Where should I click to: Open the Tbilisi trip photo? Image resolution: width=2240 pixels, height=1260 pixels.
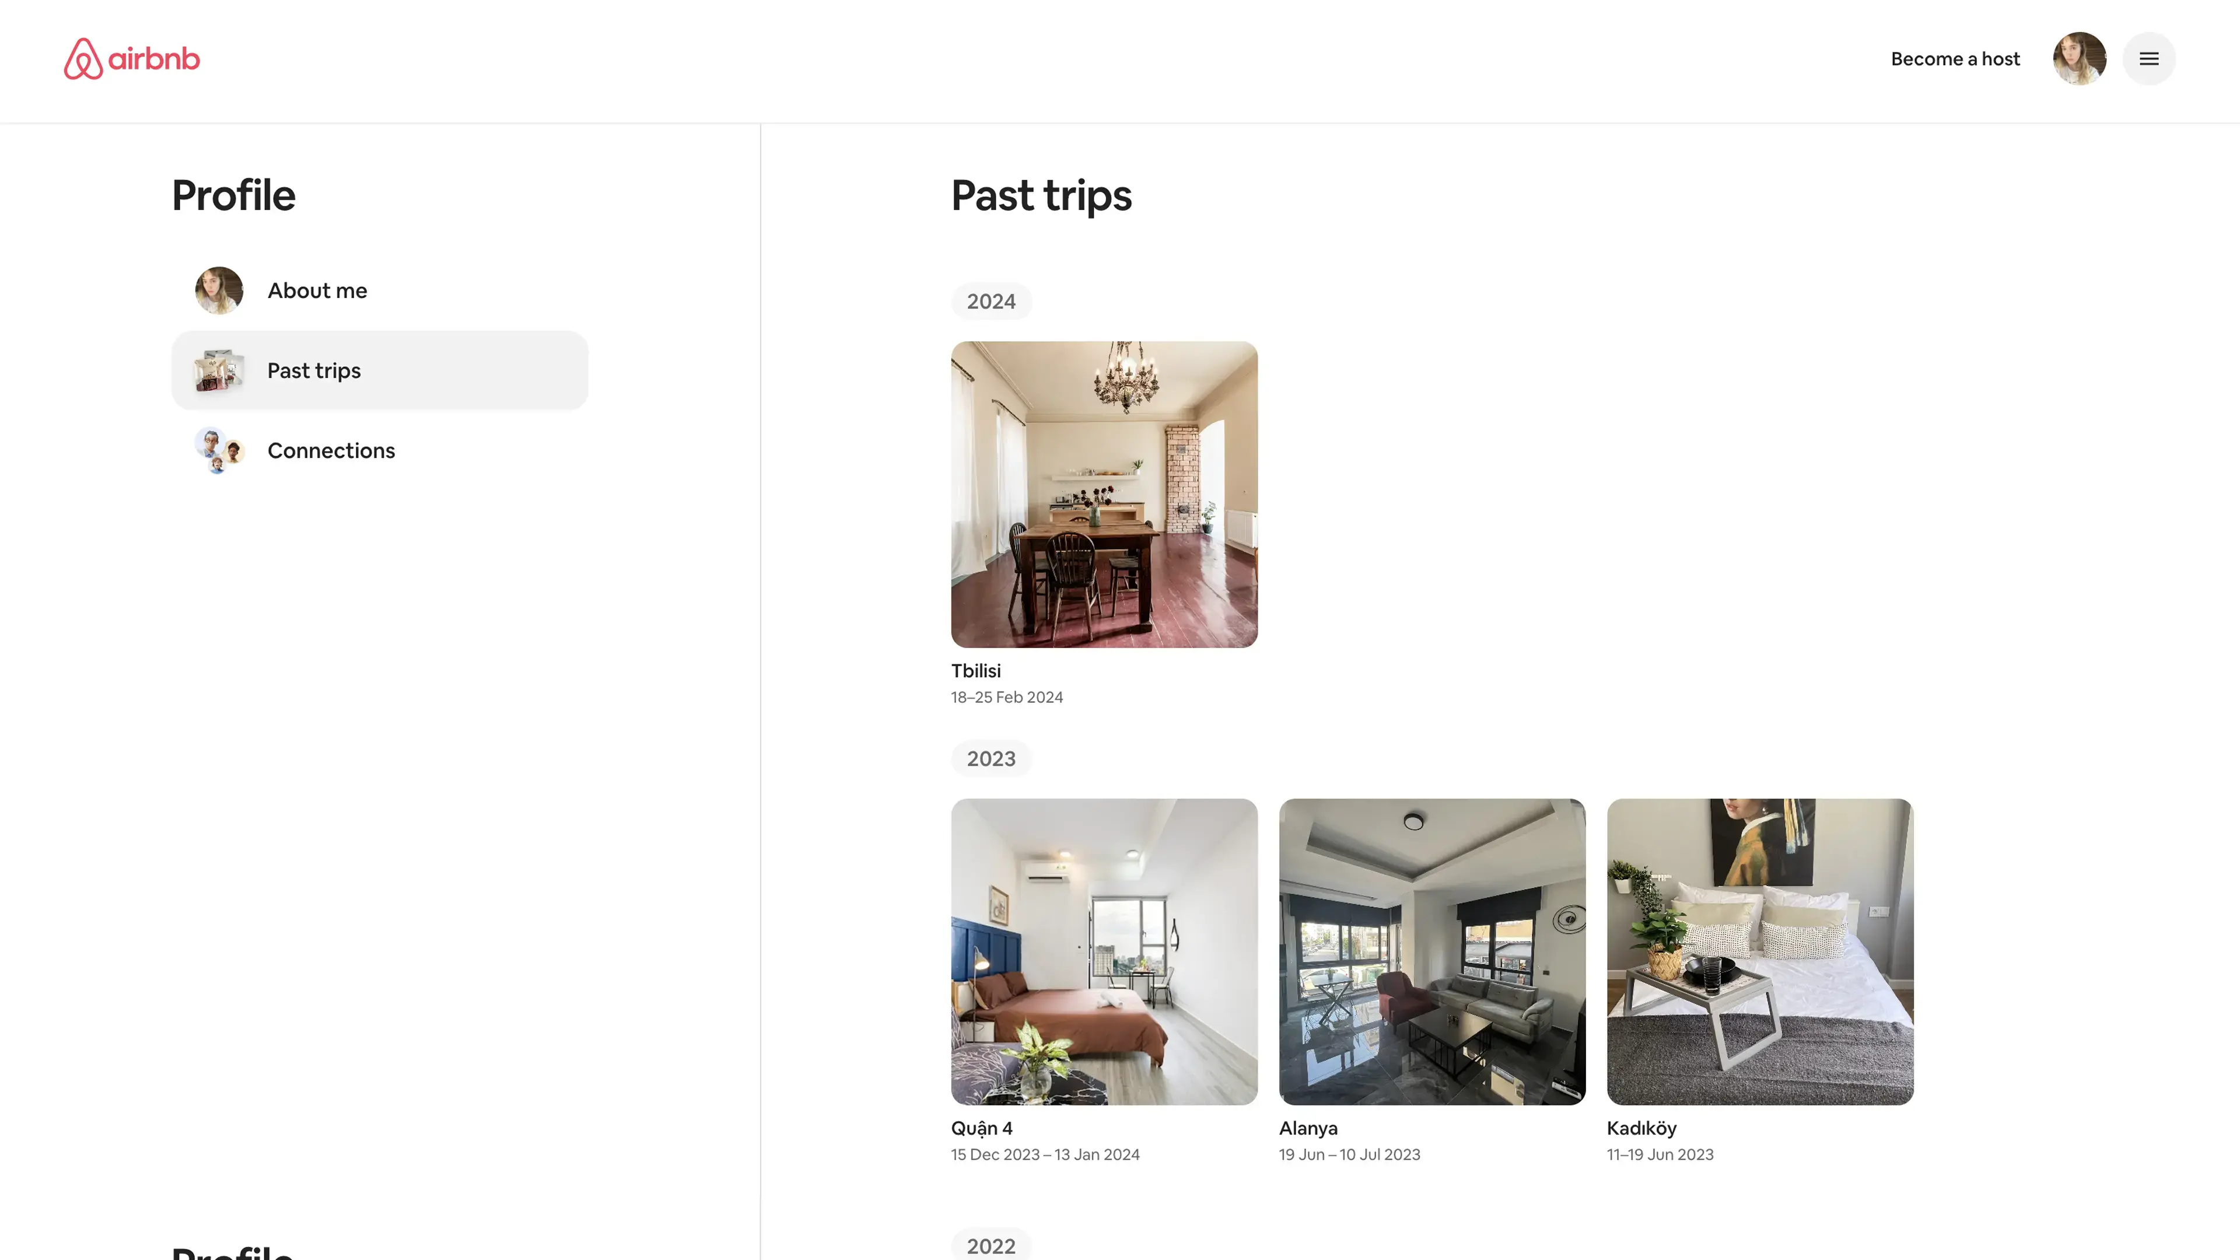(1104, 494)
